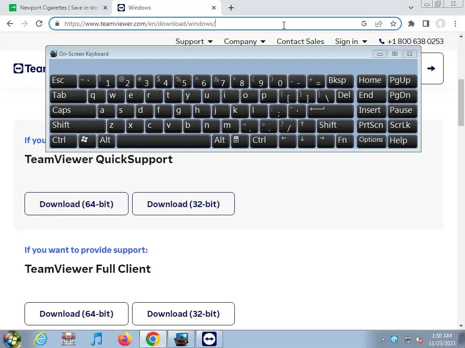Click Download (32-bit) for Full Client
The height and width of the screenshot is (348, 465).
[183, 314]
